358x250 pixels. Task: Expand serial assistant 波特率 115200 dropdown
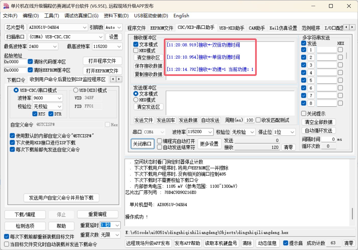tap(210, 132)
